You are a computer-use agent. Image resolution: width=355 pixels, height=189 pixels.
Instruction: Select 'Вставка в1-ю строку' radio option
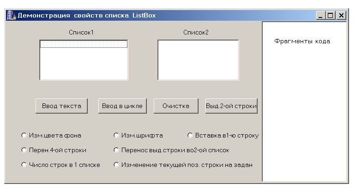[x=190, y=135]
